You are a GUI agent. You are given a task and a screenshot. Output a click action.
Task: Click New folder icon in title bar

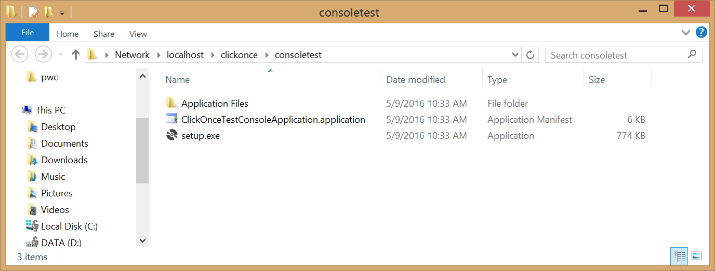tap(48, 11)
